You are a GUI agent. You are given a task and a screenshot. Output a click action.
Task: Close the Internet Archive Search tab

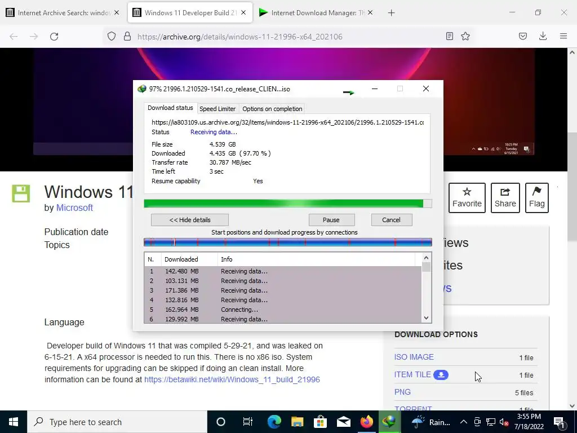pyautogui.click(x=117, y=12)
